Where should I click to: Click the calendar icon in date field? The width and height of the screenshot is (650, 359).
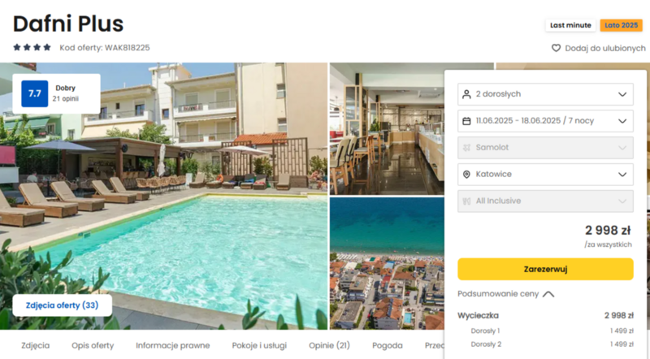click(x=466, y=121)
